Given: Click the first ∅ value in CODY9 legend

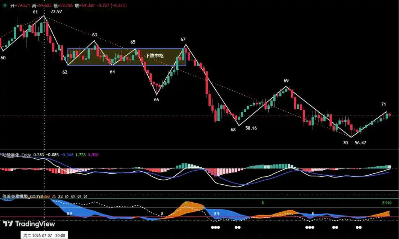Looking at the screenshot, I should (x=67, y=196).
